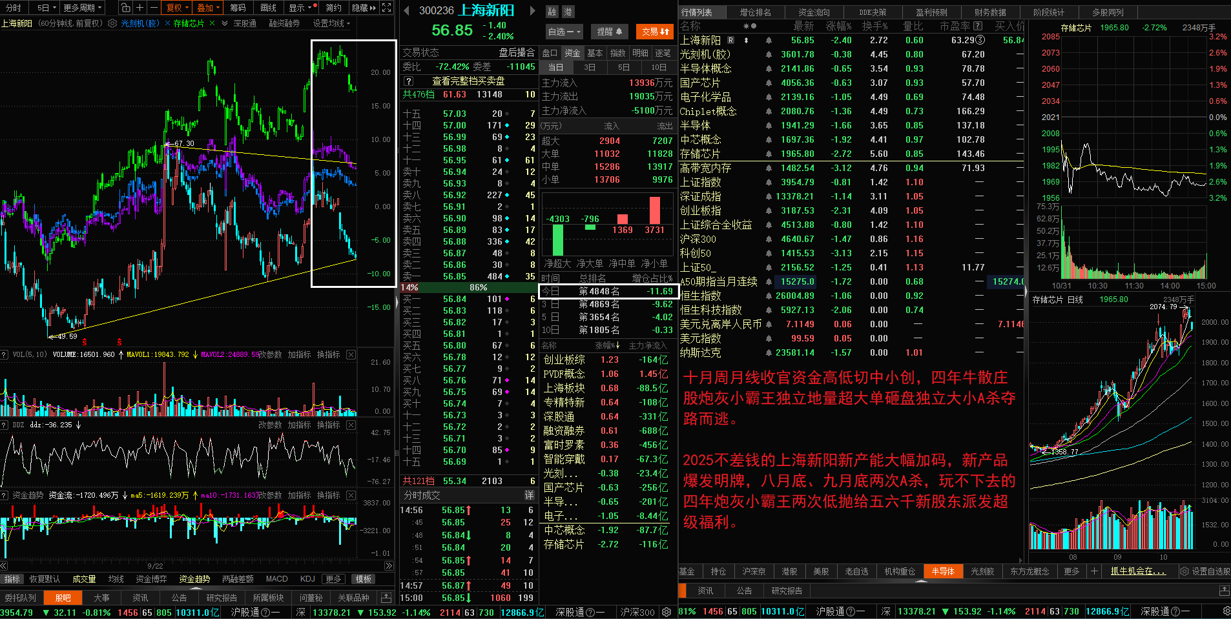This screenshot has height=619, width=1231.
Task: Open help for 资金趋势 indicator
Action: click(5, 495)
